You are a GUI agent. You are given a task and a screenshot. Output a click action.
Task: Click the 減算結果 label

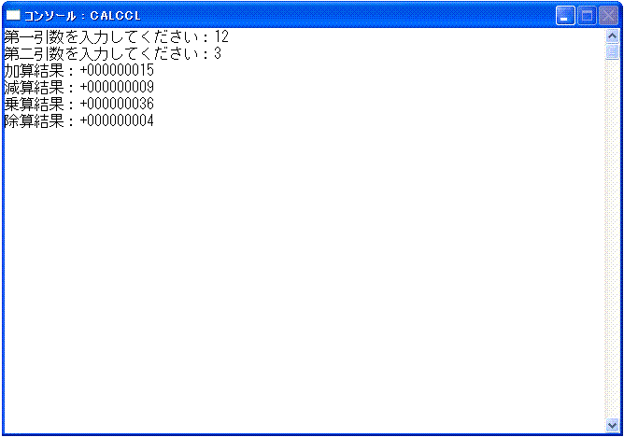[x=34, y=87]
